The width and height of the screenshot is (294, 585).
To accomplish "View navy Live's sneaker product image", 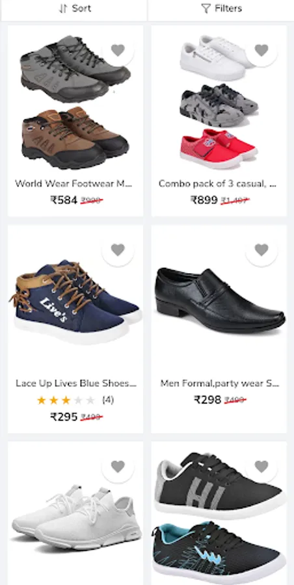I will tap(75, 300).
